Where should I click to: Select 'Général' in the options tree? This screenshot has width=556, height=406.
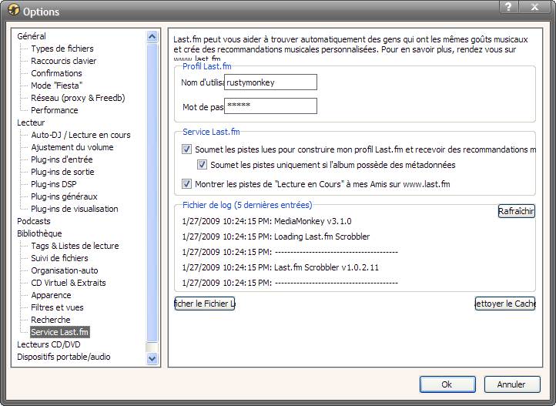point(32,36)
